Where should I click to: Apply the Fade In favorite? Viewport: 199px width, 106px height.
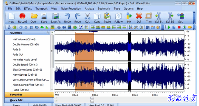tap(17, 49)
